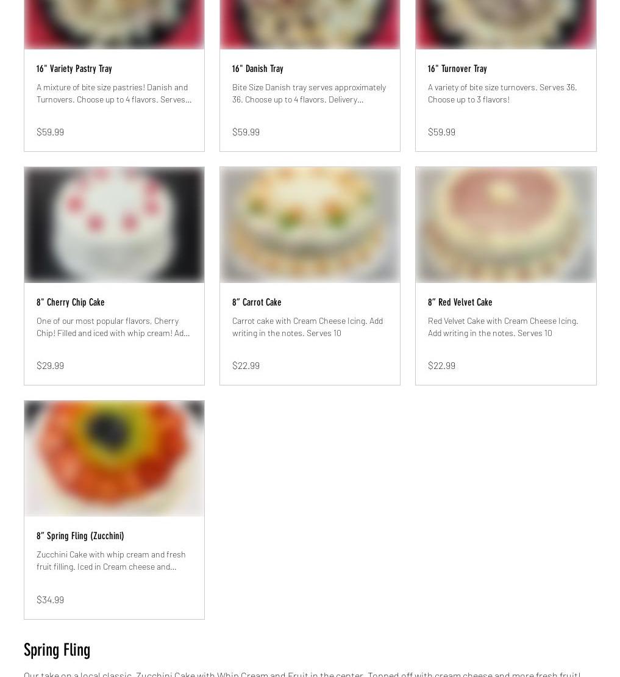
Task: Open the 16" Danish Tray title
Action: [x=258, y=69]
